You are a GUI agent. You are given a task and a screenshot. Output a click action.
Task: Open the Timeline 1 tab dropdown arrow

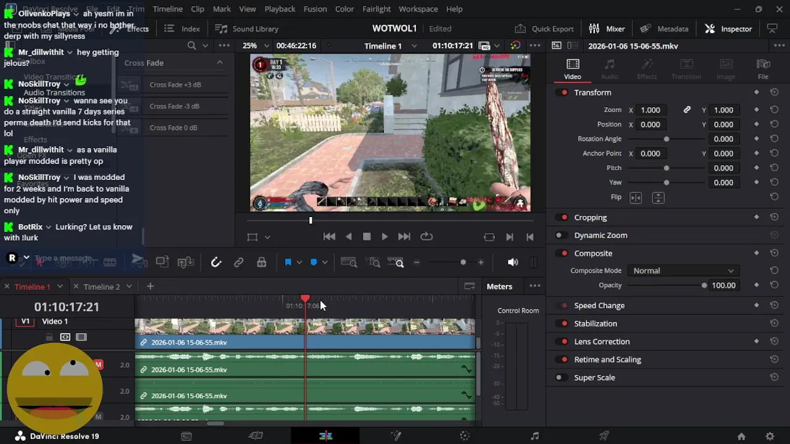(x=60, y=287)
